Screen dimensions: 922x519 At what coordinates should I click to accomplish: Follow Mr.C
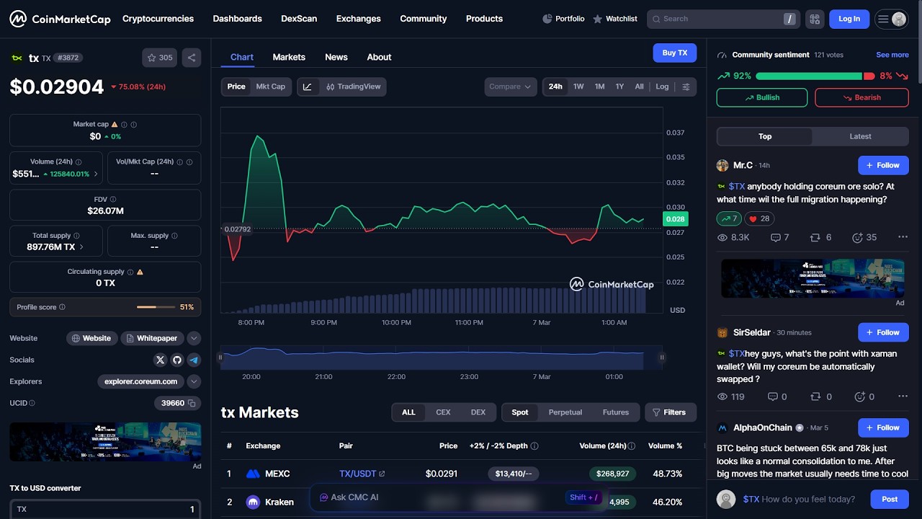(x=883, y=165)
